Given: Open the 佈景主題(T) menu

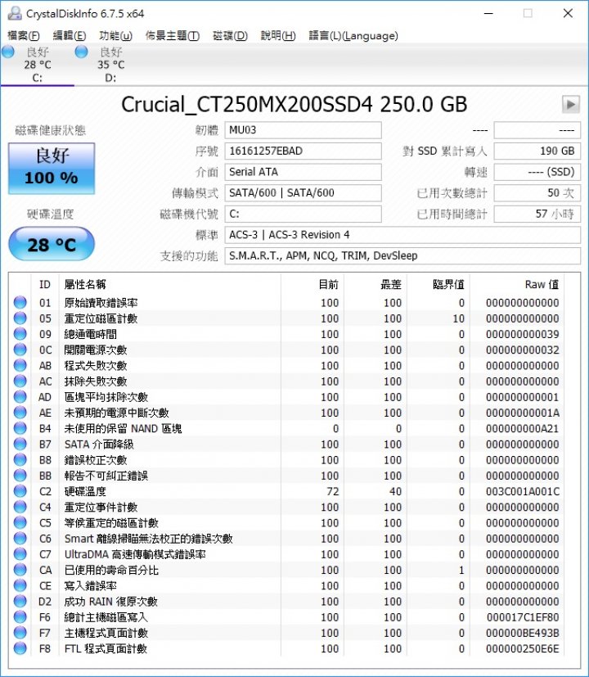Looking at the screenshot, I should coord(173,35).
